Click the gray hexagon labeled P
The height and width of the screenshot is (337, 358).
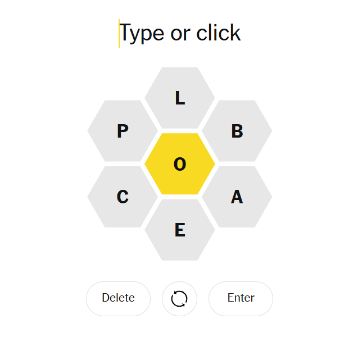123,131
